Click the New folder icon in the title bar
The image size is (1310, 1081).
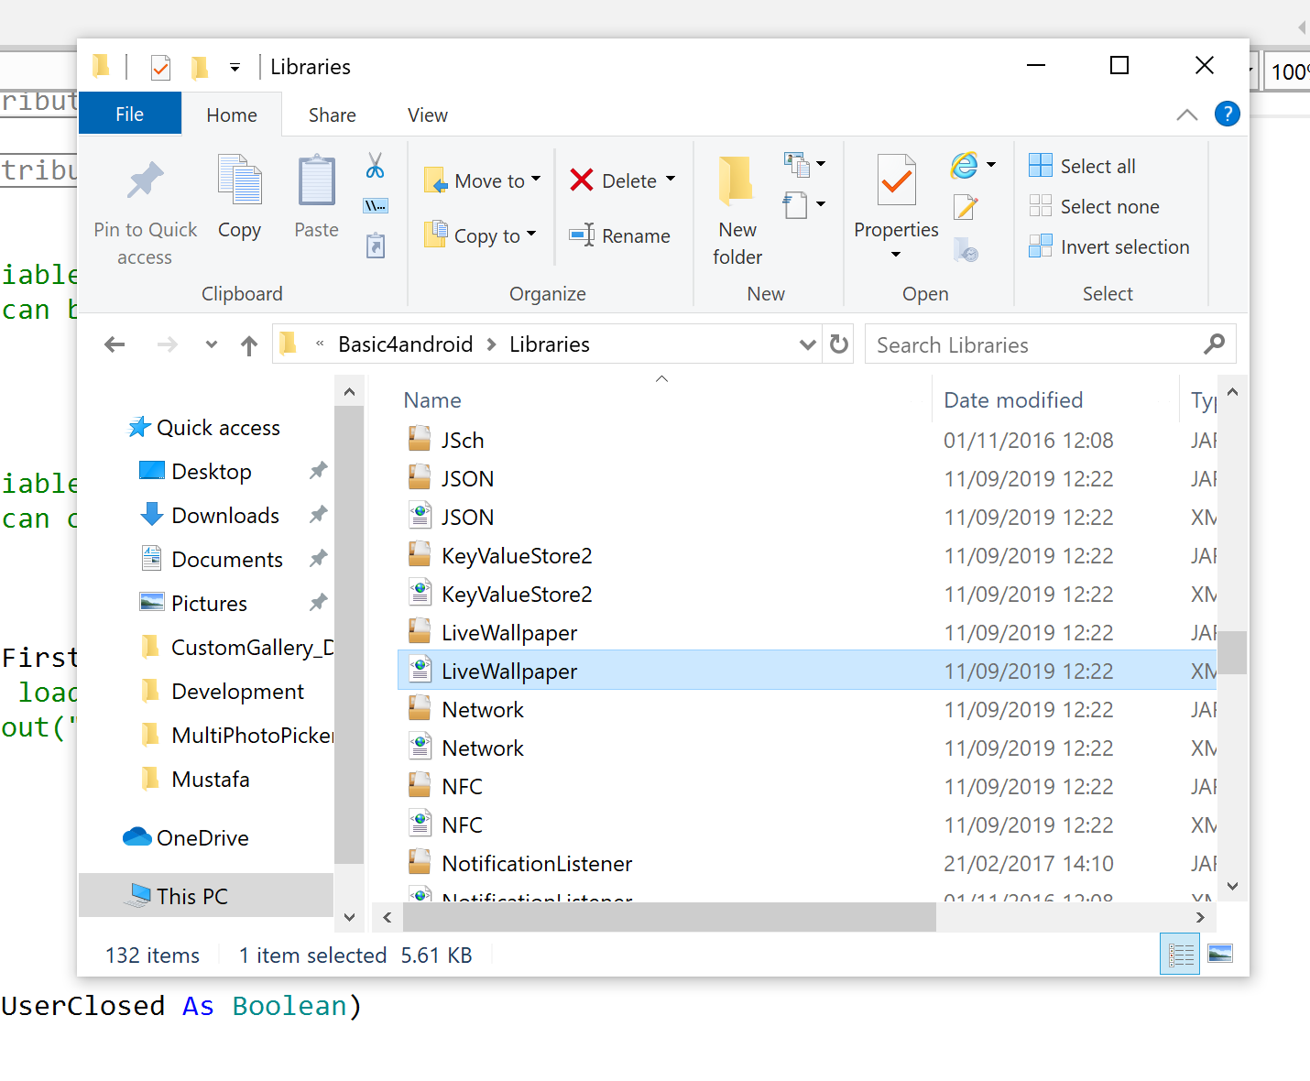tap(199, 67)
